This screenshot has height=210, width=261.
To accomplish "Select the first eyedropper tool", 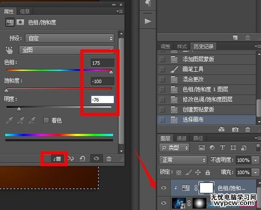I will [9, 120].
